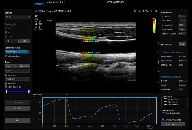
Task: Click the focus depth arrow marker
Action: [x=156, y=52]
